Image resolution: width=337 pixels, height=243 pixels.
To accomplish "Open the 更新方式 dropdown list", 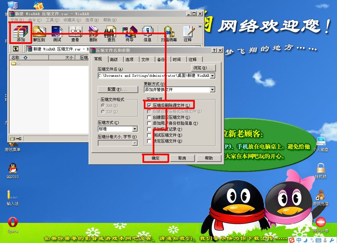I will [213, 89].
